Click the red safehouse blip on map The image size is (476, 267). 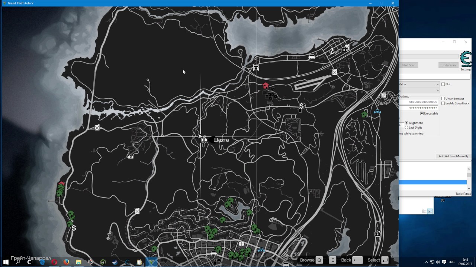click(x=266, y=86)
